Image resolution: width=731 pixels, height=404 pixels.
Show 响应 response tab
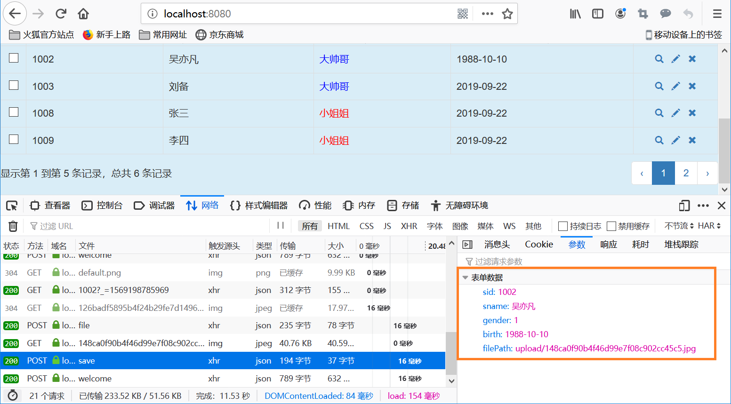tap(609, 245)
